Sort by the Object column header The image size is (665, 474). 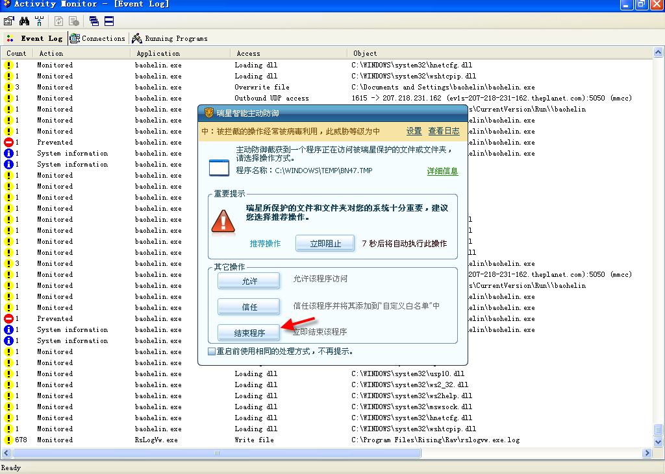[500, 53]
